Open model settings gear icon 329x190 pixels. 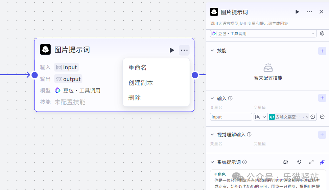point(322,33)
